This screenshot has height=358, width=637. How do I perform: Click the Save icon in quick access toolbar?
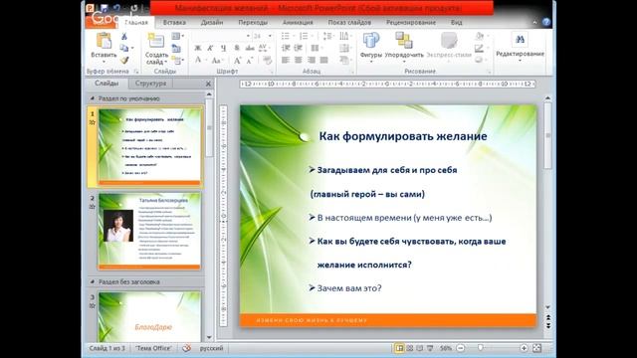point(104,8)
